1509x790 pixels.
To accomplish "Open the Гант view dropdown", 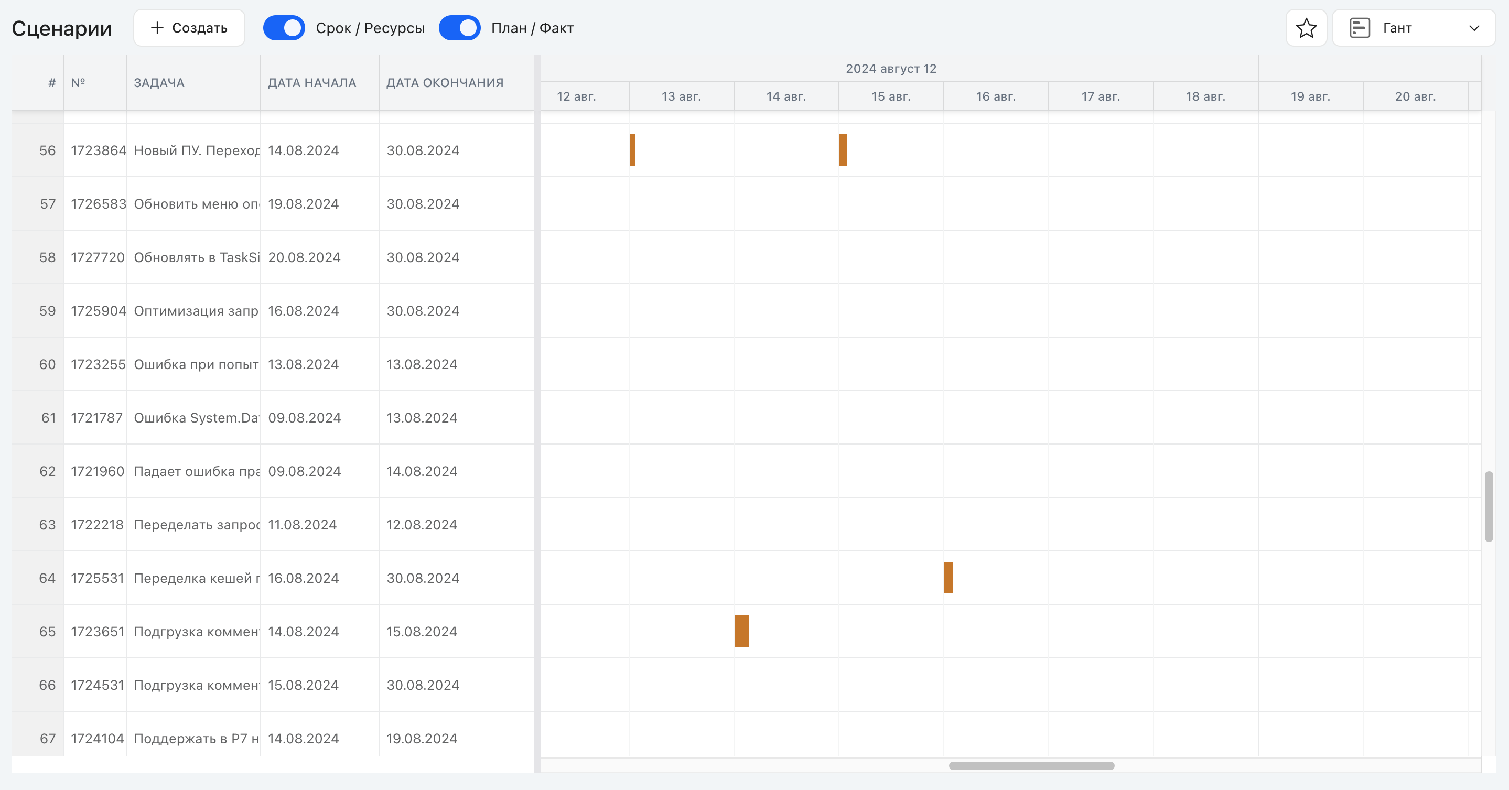I will 1414,28.
